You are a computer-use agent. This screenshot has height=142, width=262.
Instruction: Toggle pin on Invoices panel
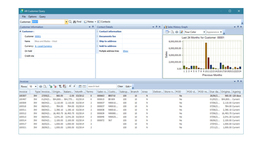click(238, 81)
